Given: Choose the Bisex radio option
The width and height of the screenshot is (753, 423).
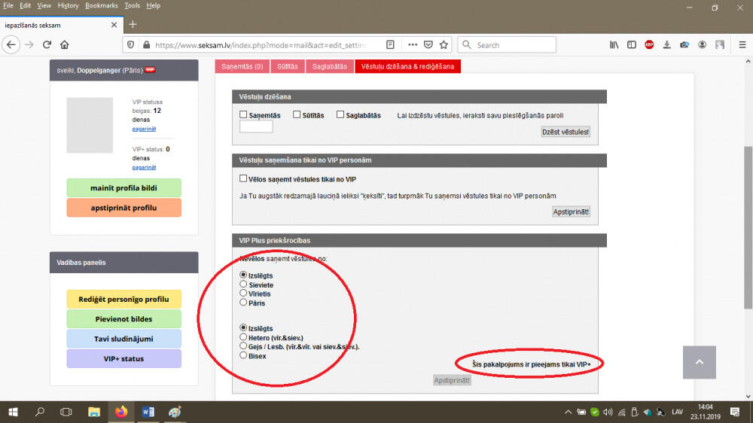Looking at the screenshot, I should (243, 356).
